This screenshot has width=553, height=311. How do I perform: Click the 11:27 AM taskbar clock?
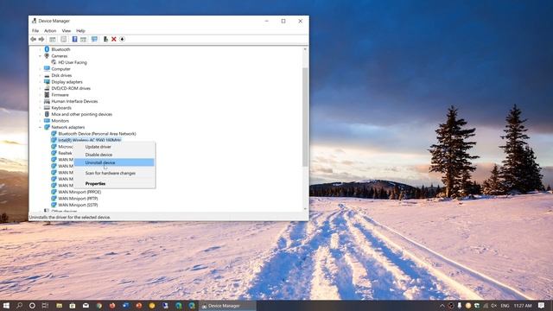522,305
